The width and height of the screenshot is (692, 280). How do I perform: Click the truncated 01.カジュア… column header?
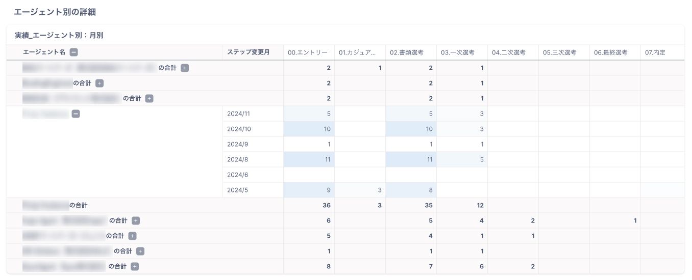[x=358, y=52]
